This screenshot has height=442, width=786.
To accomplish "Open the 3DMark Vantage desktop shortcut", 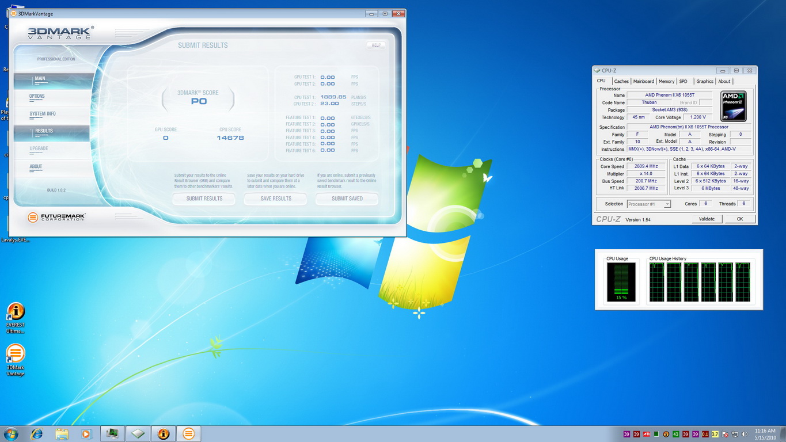I will click(x=16, y=360).
